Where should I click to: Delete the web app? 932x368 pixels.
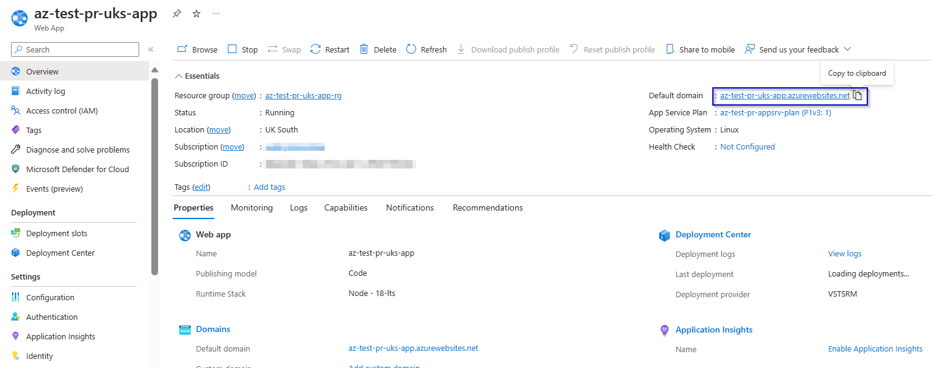tap(378, 49)
